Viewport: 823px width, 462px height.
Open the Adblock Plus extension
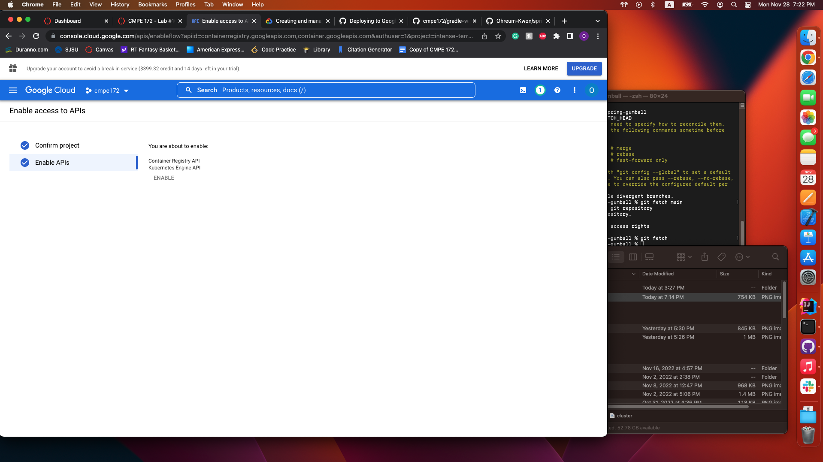click(542, 36)
